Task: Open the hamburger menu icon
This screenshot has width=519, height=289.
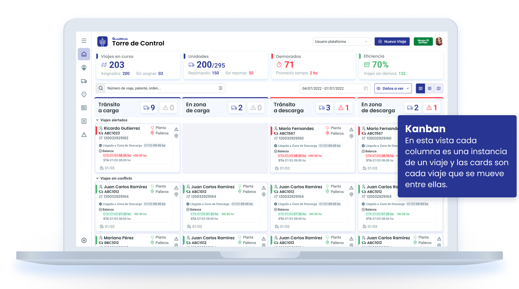Action: (x=84, y=41)
